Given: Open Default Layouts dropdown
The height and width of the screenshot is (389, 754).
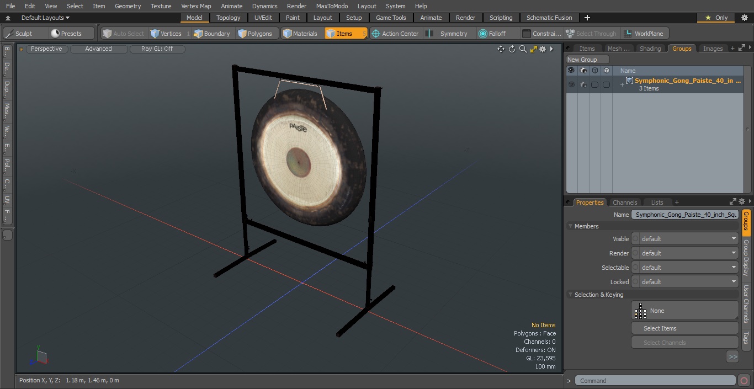Looking at the screenshot, I should coord(45,18).
